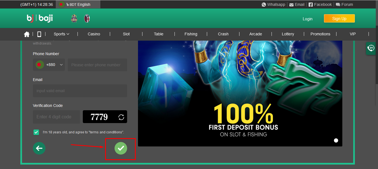Contact support via Whatsapp link

pyautogui.click(x=273, y=4)
